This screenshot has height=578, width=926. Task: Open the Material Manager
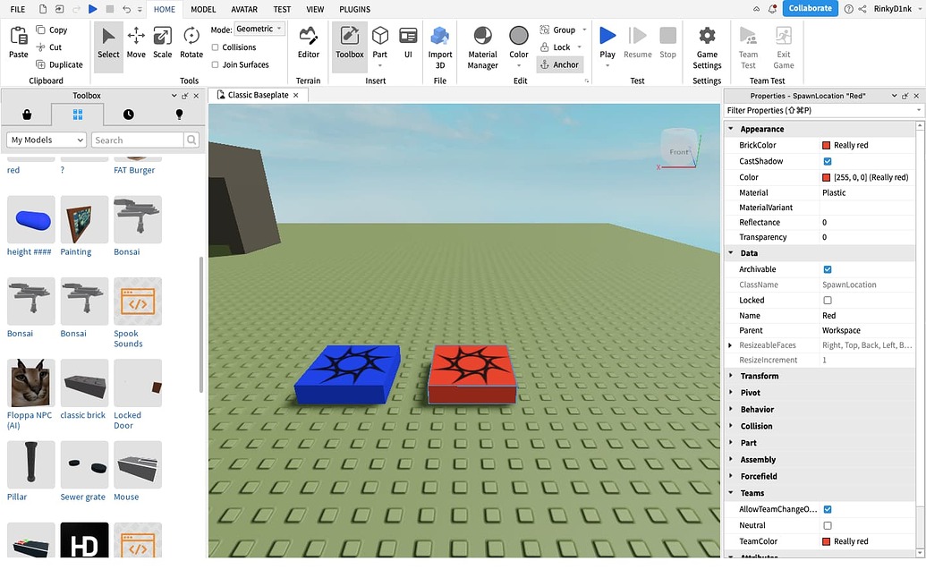pyautogui.click(x=482, y=47)
